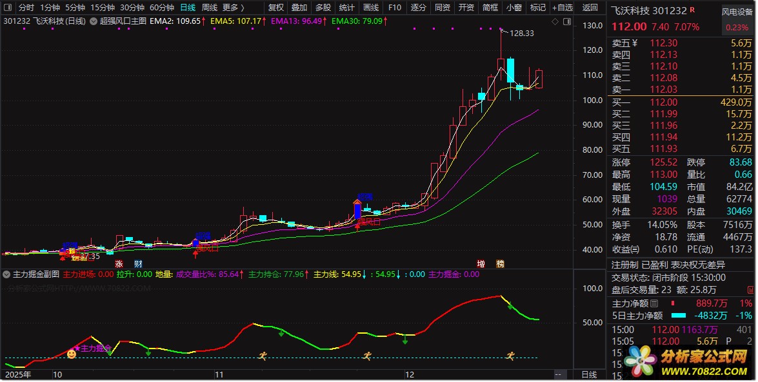Switch to the 日线 daily chart
758x382 pixels.
(x=188, y=7)
